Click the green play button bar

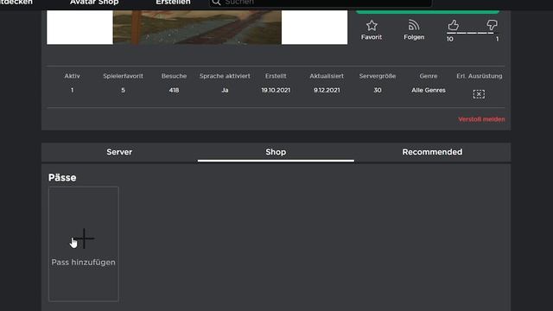pyautogui.click(x=428, y=12)
